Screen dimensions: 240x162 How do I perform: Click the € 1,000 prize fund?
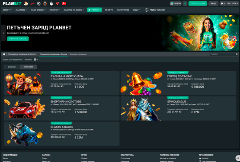tap(79, 87)
